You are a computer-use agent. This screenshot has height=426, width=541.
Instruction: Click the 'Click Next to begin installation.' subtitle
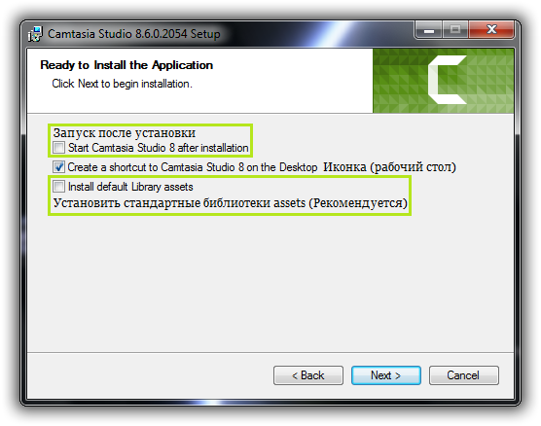[x=123, y=84]
